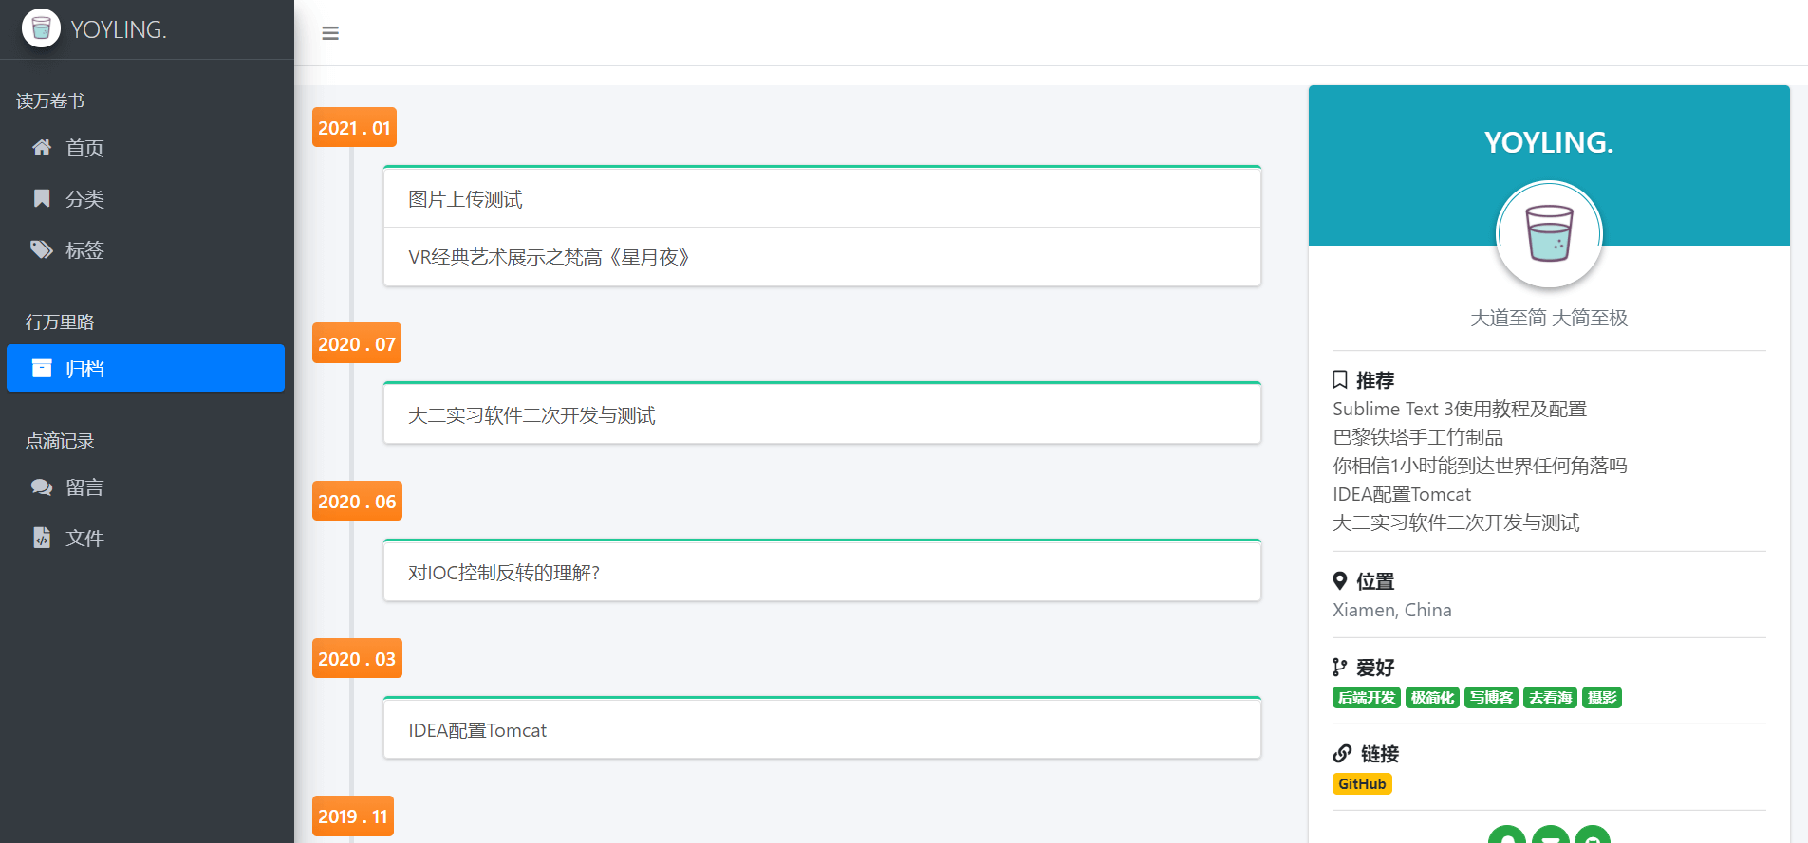Click the 写博客 hobby tag
The width and height of the screenshot is (1808, 843).
coord(1491,697)
